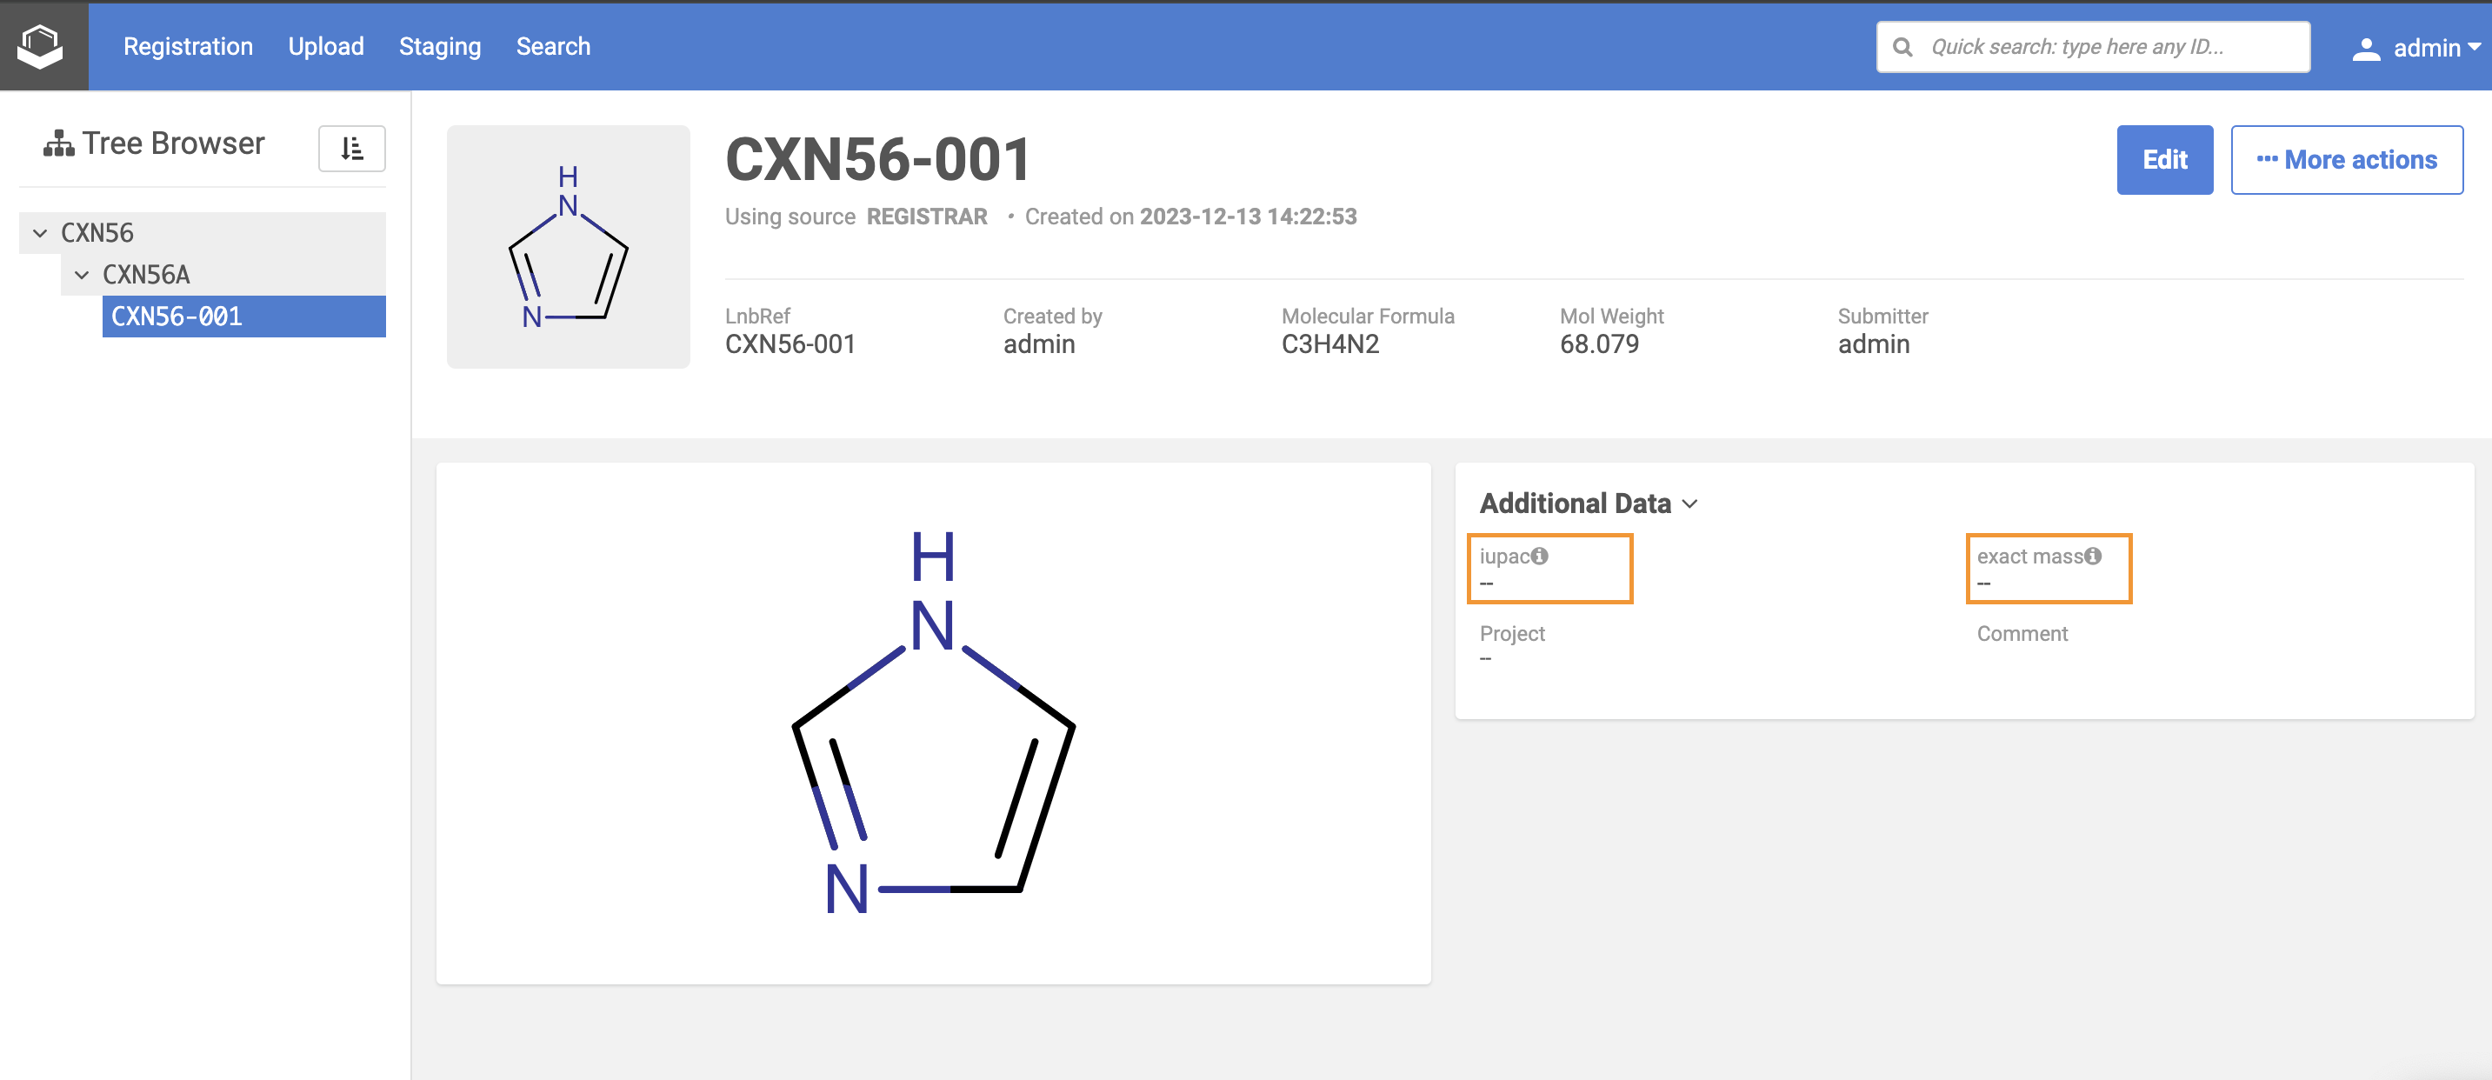Open the More actions menu

(x=2346, y=160)
